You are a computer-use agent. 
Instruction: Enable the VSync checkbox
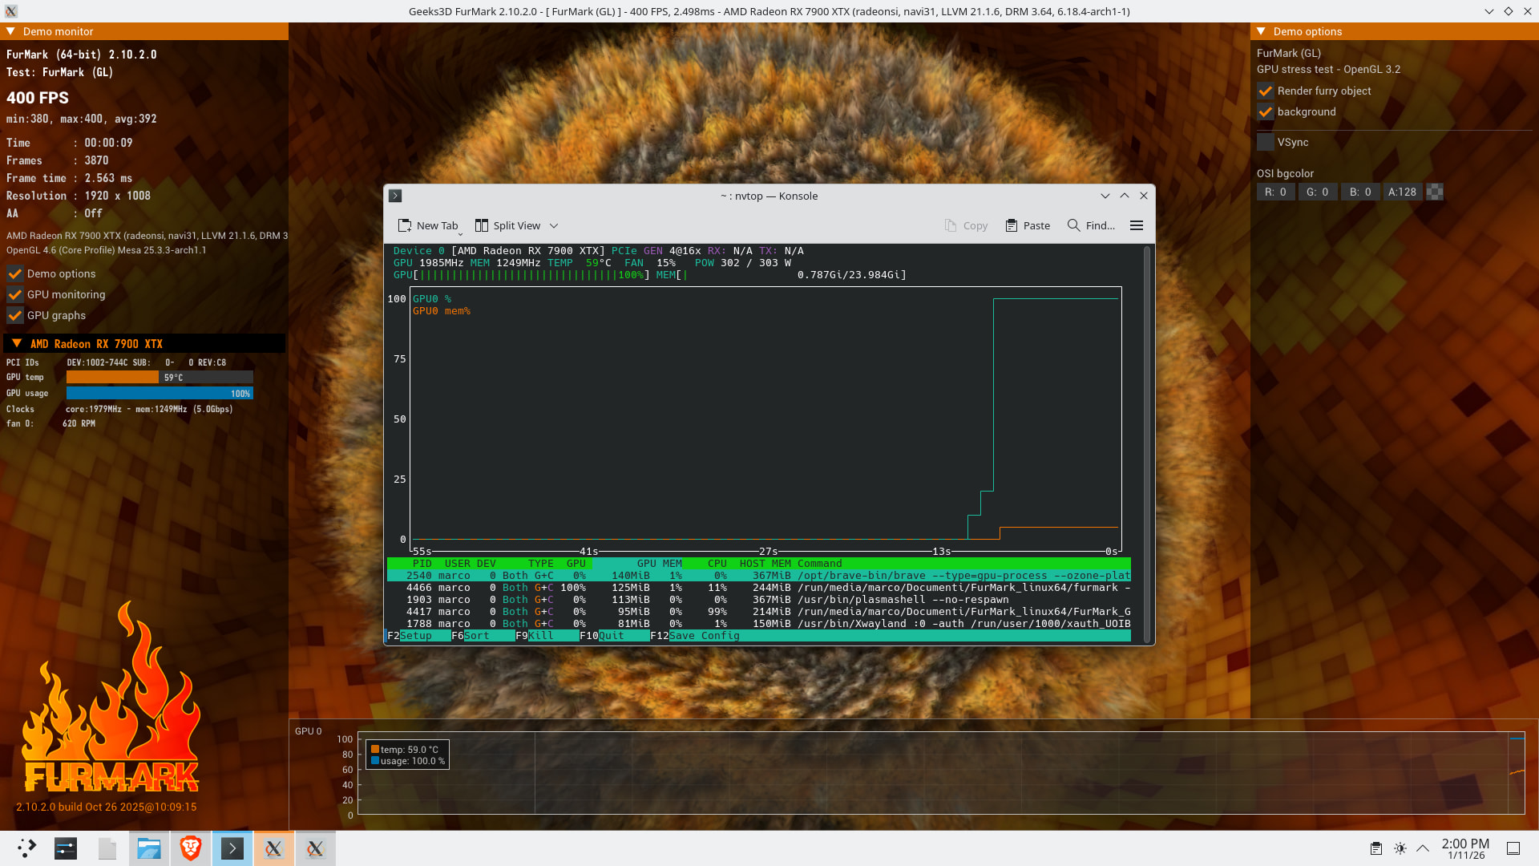pos(1266,142)
